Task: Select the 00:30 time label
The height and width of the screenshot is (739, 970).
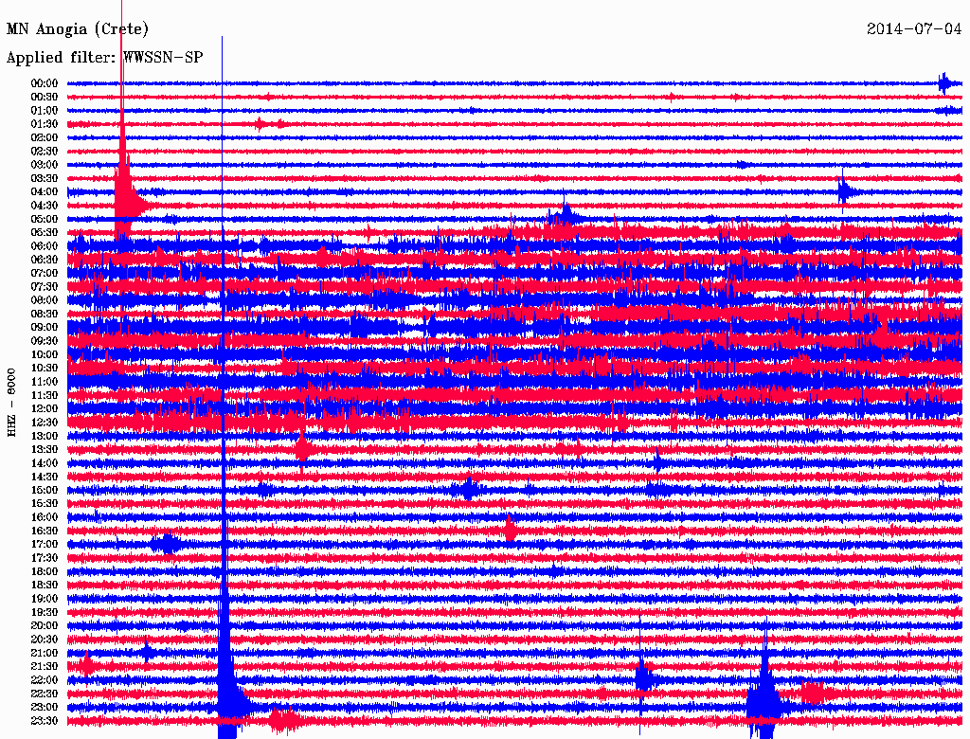Action: click(x=45, y=97)
